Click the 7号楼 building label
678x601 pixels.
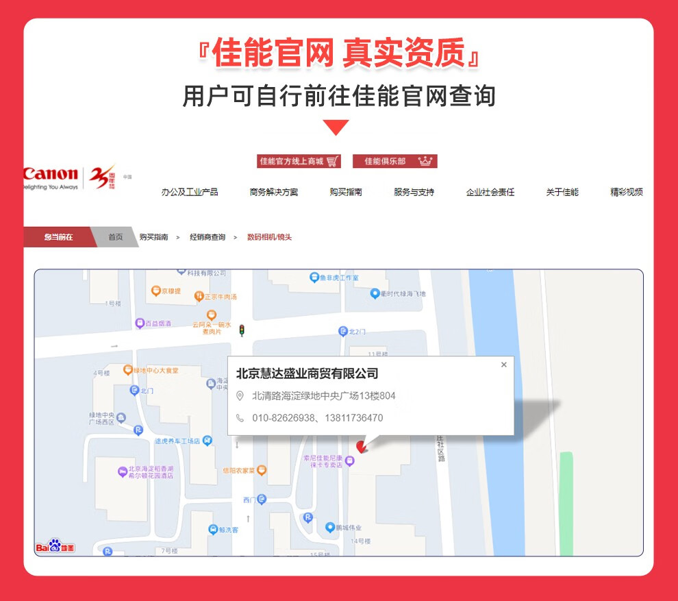coord(170,551)
